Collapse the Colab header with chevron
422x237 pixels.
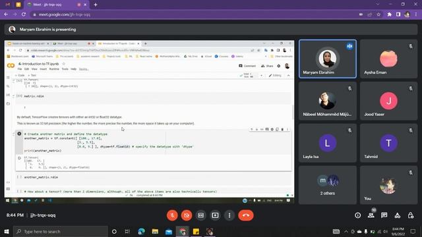pyautogui.click(x=289, y=76)
